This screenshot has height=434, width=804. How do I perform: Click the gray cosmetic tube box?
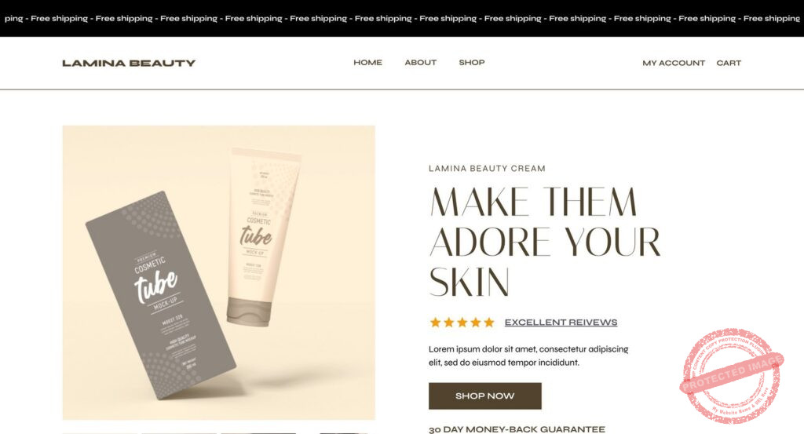tap(160, 295)
